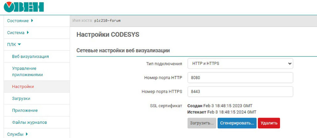Open Файлы журналов in the sidebar
Viewport: 317px width, 138px height.
tap(29, 122)
